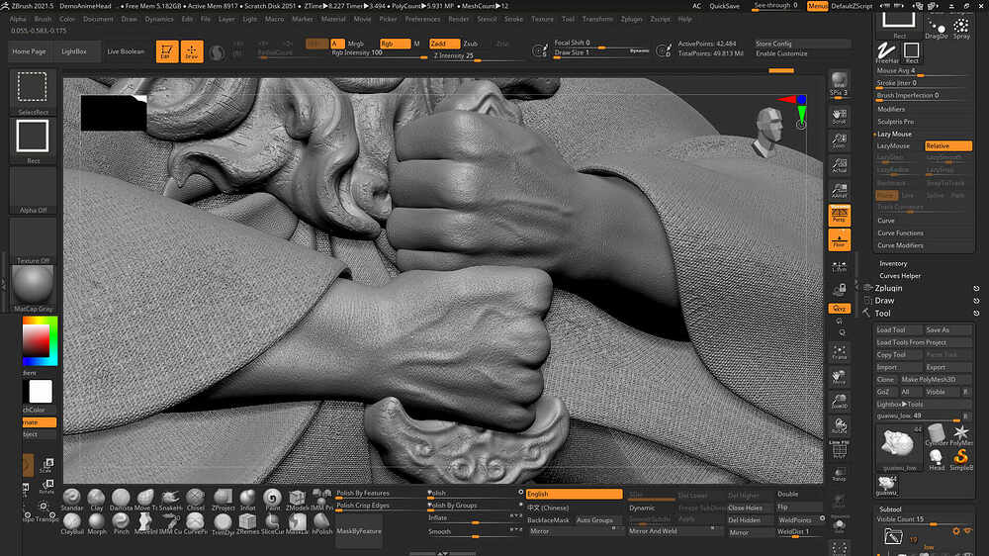Viewport: 989px width, 556px height.
Task: Toggle the Zadd mode
Action: coord(444,44)
